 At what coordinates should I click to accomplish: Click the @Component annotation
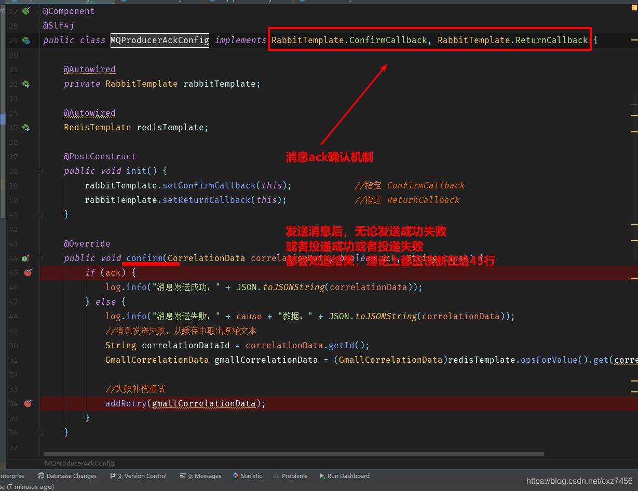tap(69, 11)
